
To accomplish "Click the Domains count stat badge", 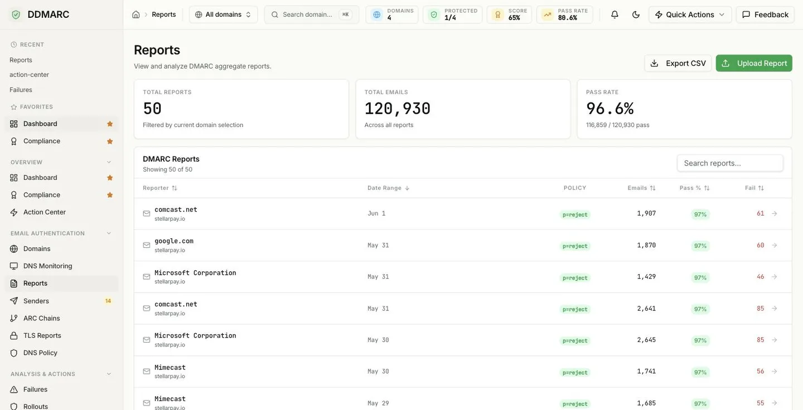I will pyautogui.click(x=392, y=14).
